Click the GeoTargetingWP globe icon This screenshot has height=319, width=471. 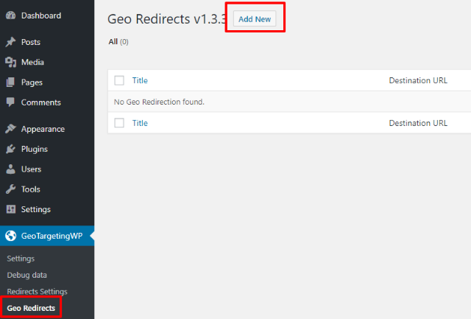(11, 236)
